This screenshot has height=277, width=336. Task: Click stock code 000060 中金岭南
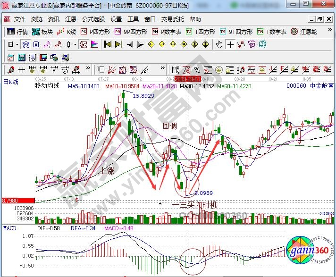310,86
